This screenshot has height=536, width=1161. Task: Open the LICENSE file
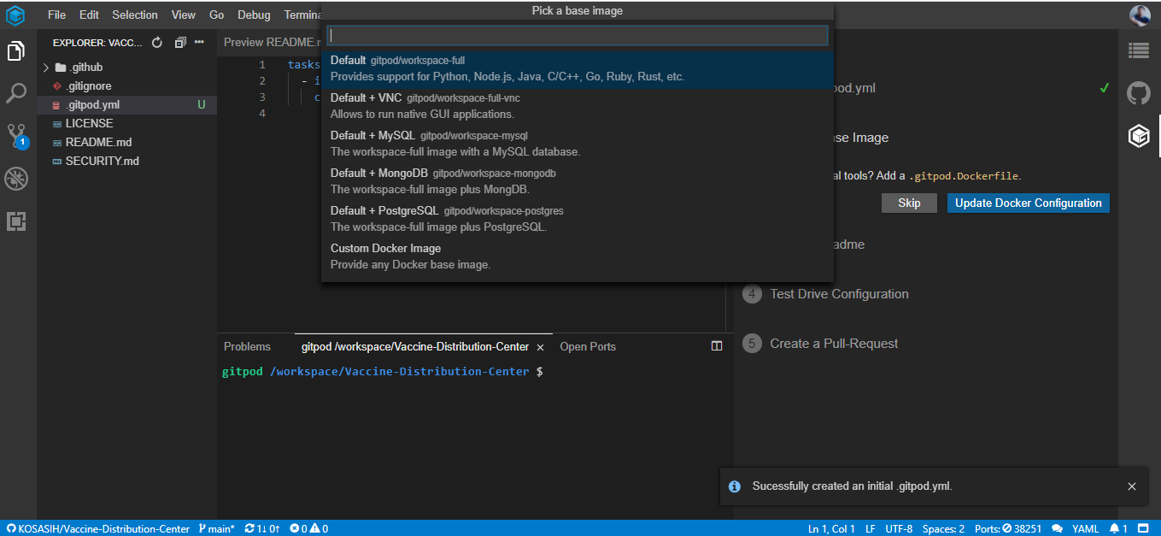(126, 123)
